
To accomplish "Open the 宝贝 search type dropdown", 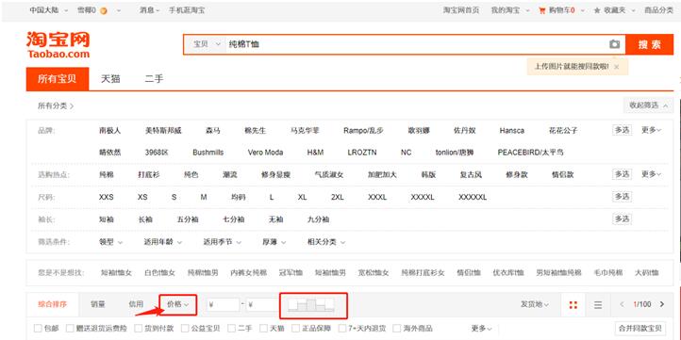I will [207, 44].
